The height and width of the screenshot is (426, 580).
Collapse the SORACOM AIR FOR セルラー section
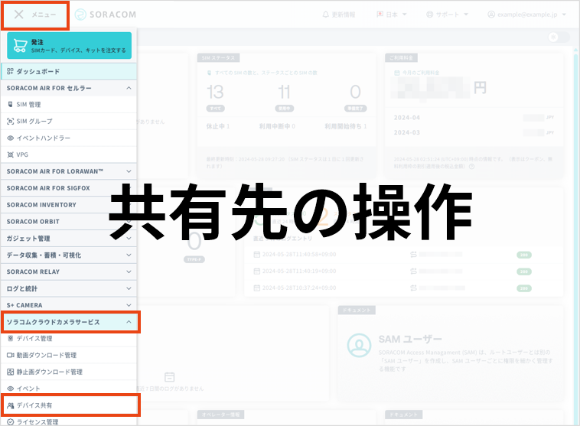pyautogui.click(x=129, y=89)
